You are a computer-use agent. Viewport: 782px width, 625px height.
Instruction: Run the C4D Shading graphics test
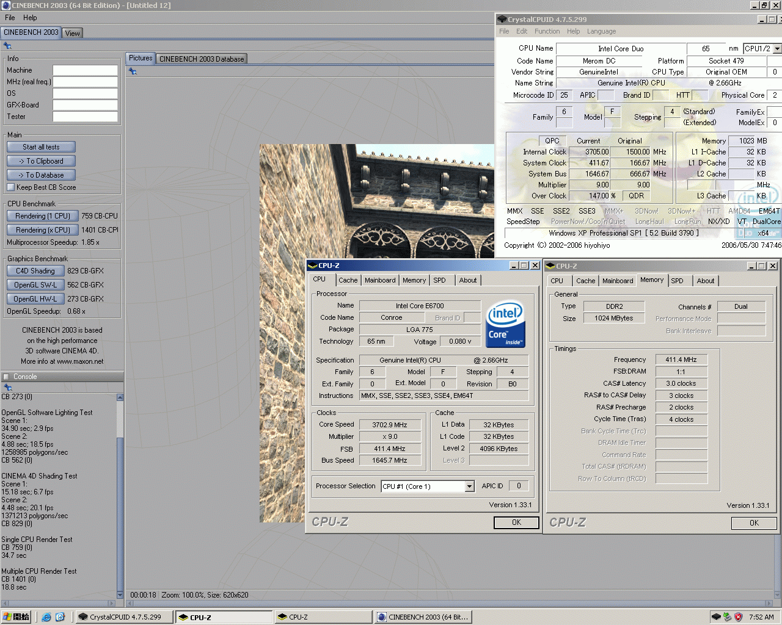click(35, 271)
